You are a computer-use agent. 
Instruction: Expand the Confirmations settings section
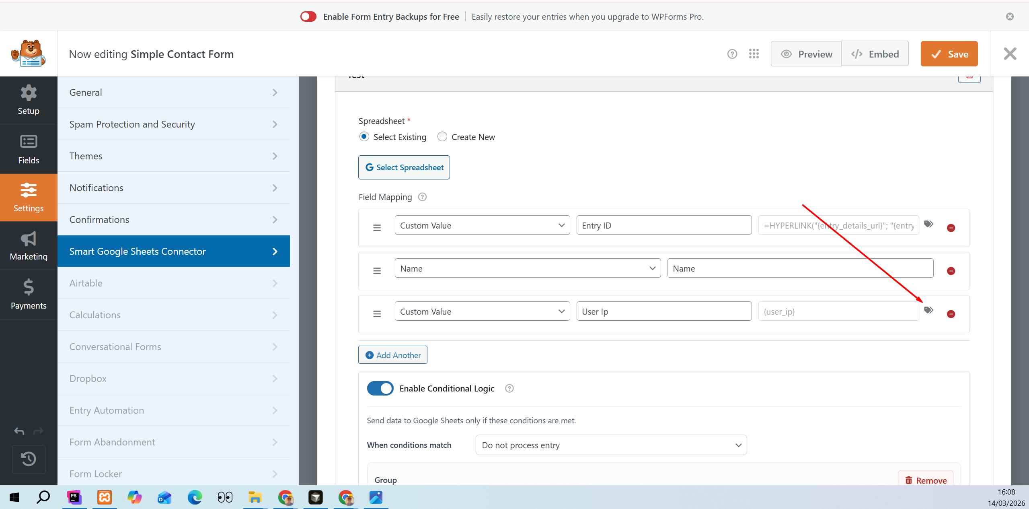tap(174, 220)
